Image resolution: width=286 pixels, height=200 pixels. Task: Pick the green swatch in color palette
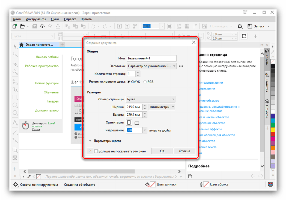click(x=273, y=125)
